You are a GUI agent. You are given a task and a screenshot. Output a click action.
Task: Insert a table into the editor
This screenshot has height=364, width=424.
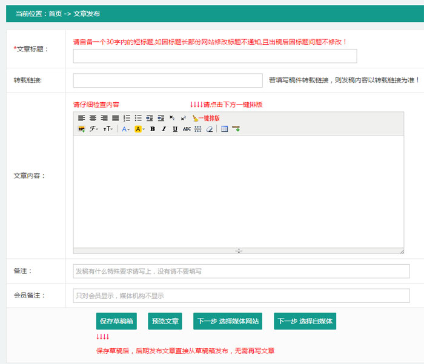point(224,129)
